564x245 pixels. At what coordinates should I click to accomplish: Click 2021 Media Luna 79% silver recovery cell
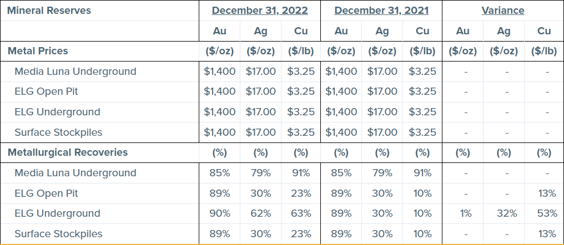(382, 173)
